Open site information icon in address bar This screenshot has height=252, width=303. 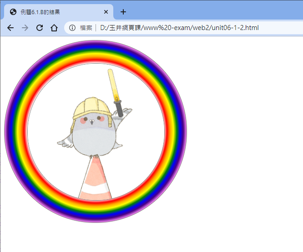72,28
